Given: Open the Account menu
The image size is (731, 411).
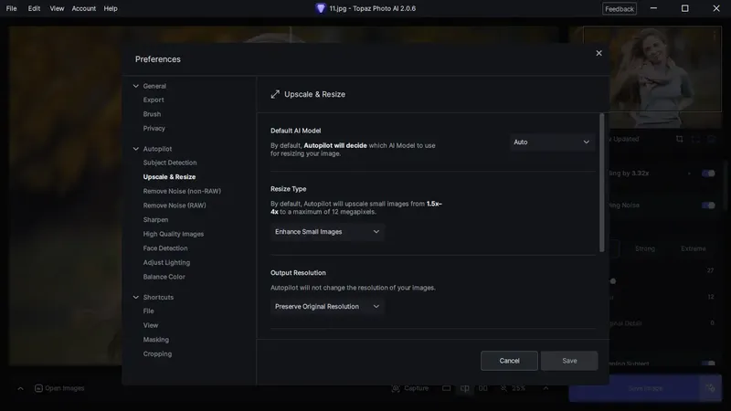Looking at the screenshot, I should click(83, 8).
